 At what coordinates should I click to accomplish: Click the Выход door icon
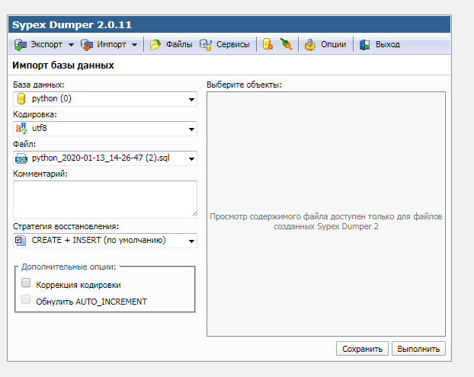click(x=364, y=45)
